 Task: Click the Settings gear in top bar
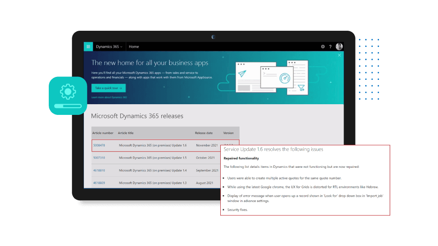pyautogui.click(x=323, y=47)
